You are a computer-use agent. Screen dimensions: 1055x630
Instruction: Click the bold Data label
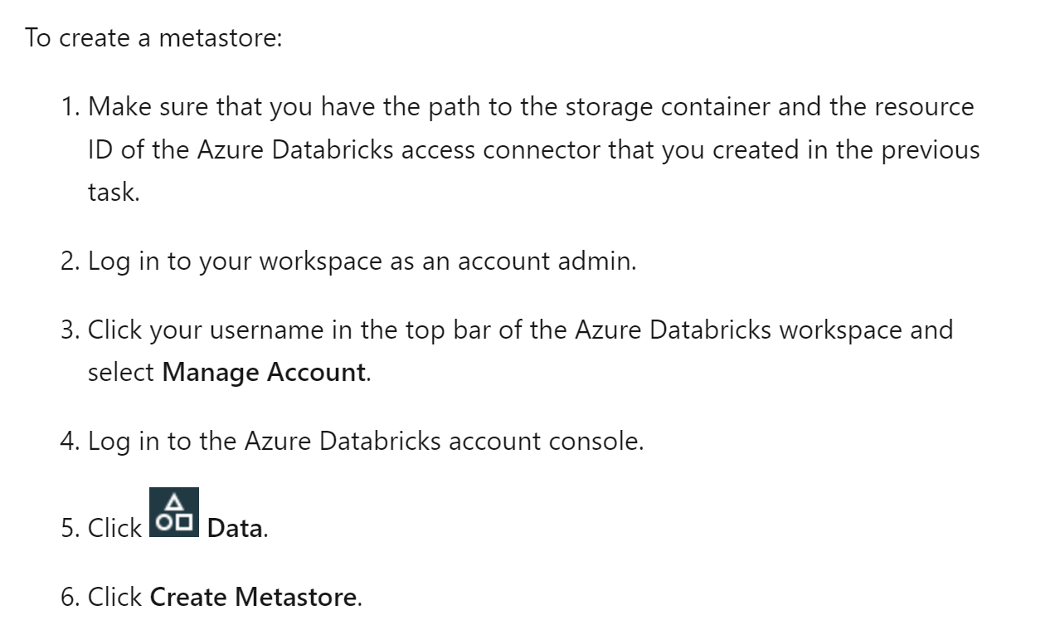point(235,528)
